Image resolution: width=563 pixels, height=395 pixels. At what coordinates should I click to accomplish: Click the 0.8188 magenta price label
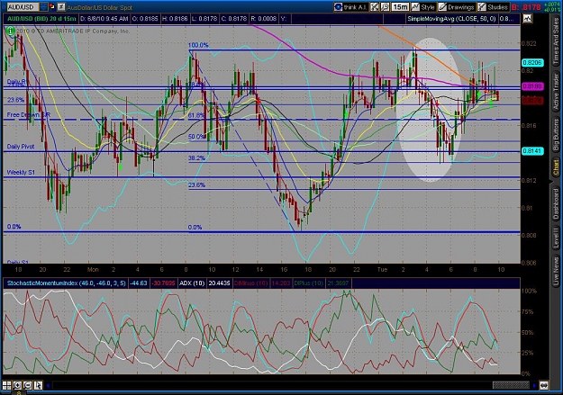pyautogui.click(x=532, y=86)
